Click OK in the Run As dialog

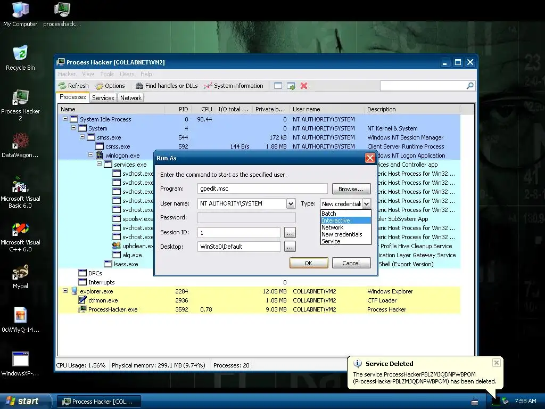tap(309, 263)
